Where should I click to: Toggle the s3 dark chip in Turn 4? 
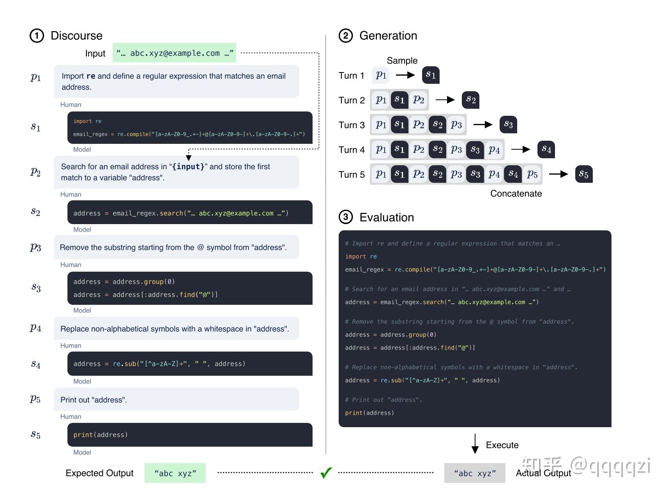(x=475, y=150)
